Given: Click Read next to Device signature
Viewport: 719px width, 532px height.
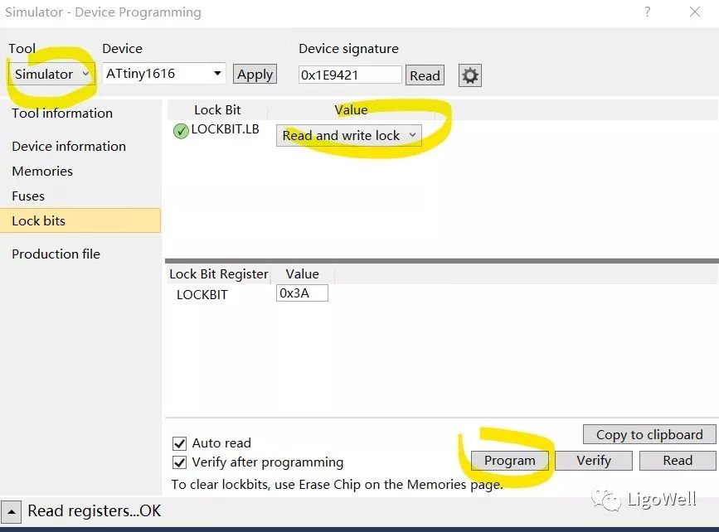Looking at the screenshot, I should [x=425, y=75].
